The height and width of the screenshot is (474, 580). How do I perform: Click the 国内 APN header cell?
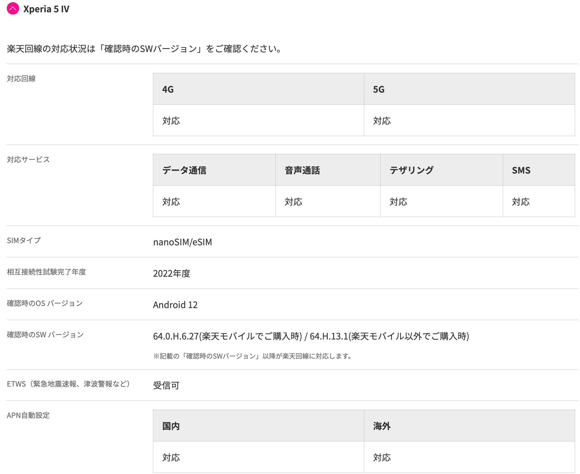click(x=258, y=426)
